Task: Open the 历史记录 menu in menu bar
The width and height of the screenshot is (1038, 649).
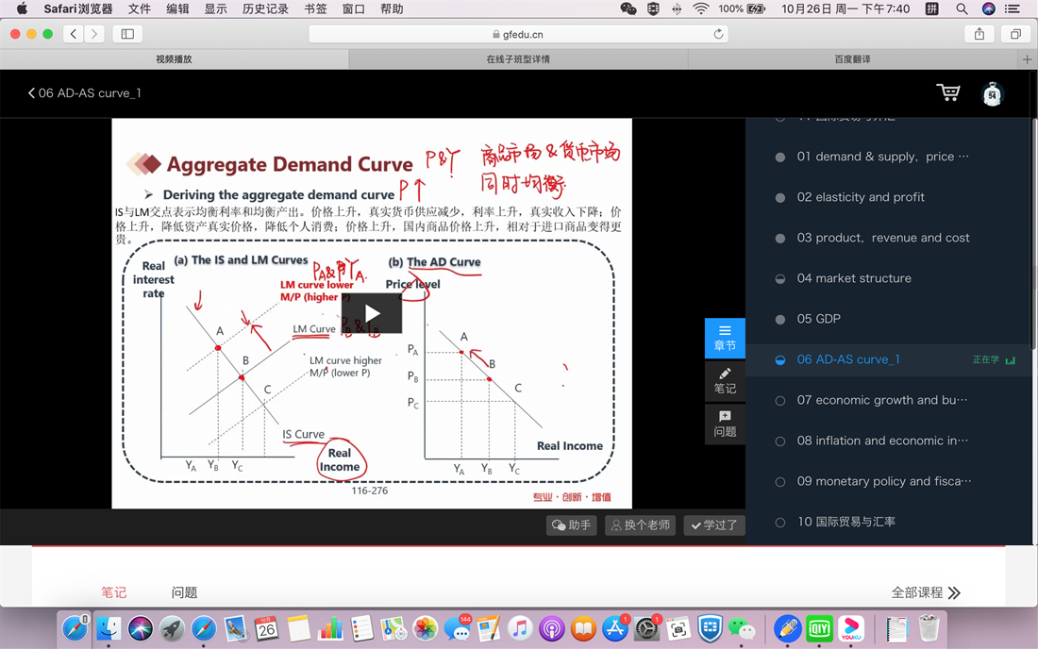Action: click(265, 9)
